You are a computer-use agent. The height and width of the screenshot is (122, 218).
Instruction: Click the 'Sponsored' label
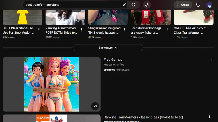(x=109, y=70)
